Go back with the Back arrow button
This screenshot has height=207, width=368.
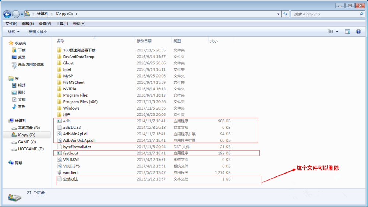point(7,14)
